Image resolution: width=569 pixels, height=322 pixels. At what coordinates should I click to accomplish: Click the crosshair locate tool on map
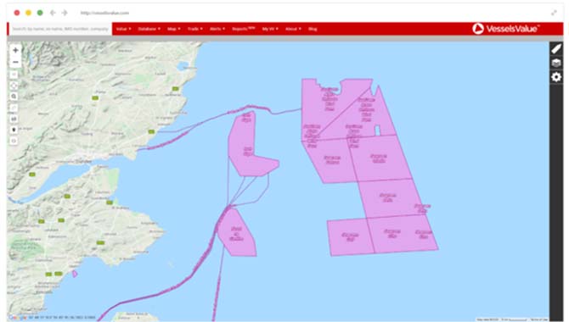14,86
